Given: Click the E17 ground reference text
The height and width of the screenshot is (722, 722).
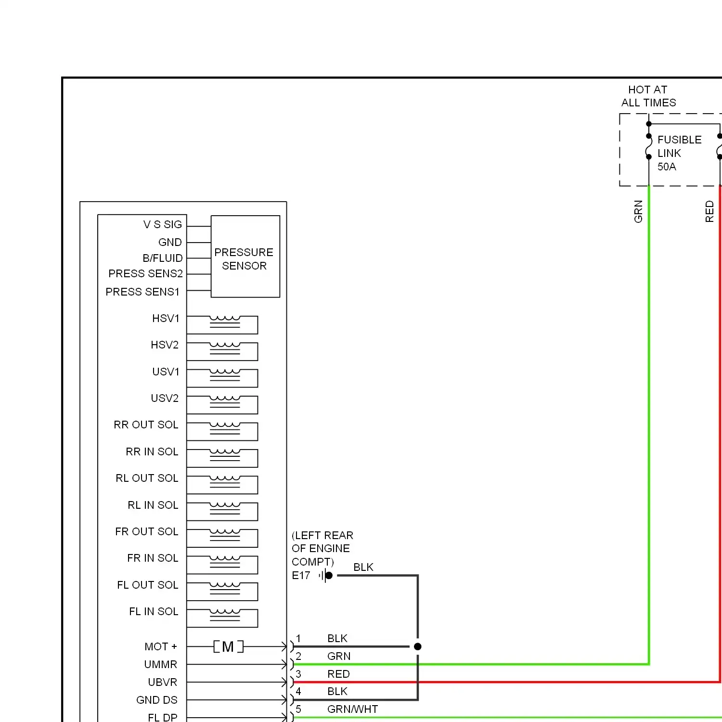Looking at the screenshot, I should pyautogui.click(x=301, y=575).
